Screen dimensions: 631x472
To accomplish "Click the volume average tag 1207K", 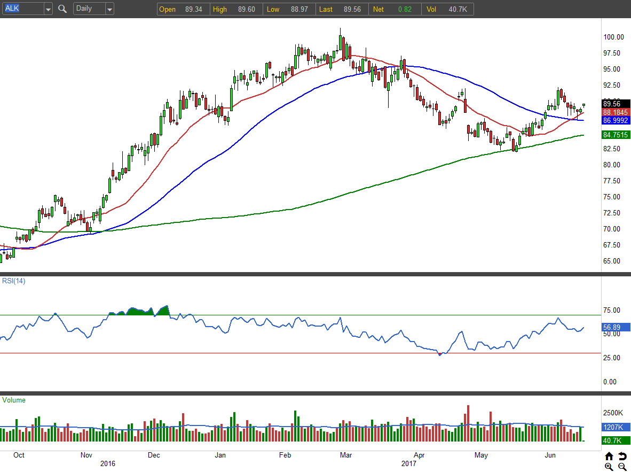I will (x=616, y=427).
